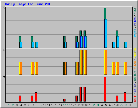Click green day label '9' on the x-axis
Screen dimensions: 138x108
click(x=41, y=105)
